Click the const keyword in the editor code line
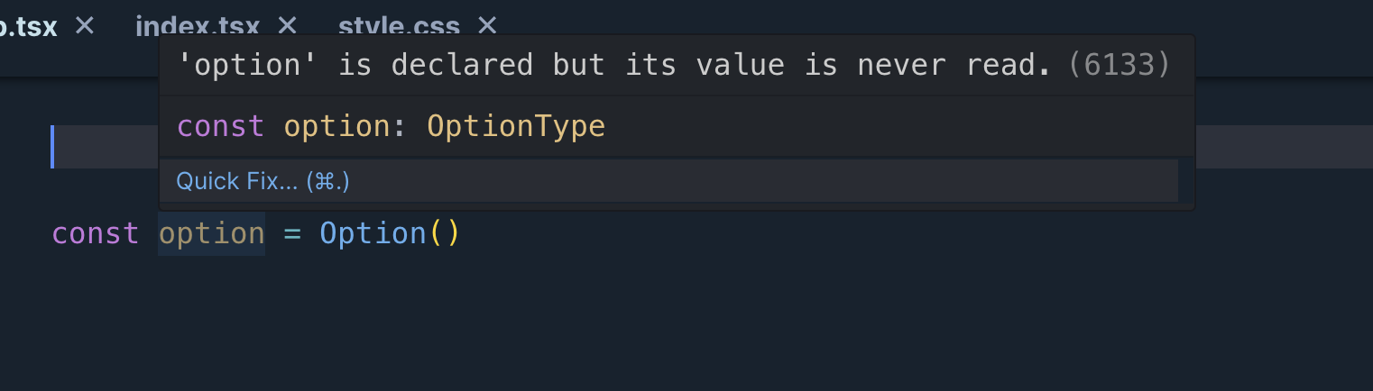The image size is (1373, 391). click(96, 233)
